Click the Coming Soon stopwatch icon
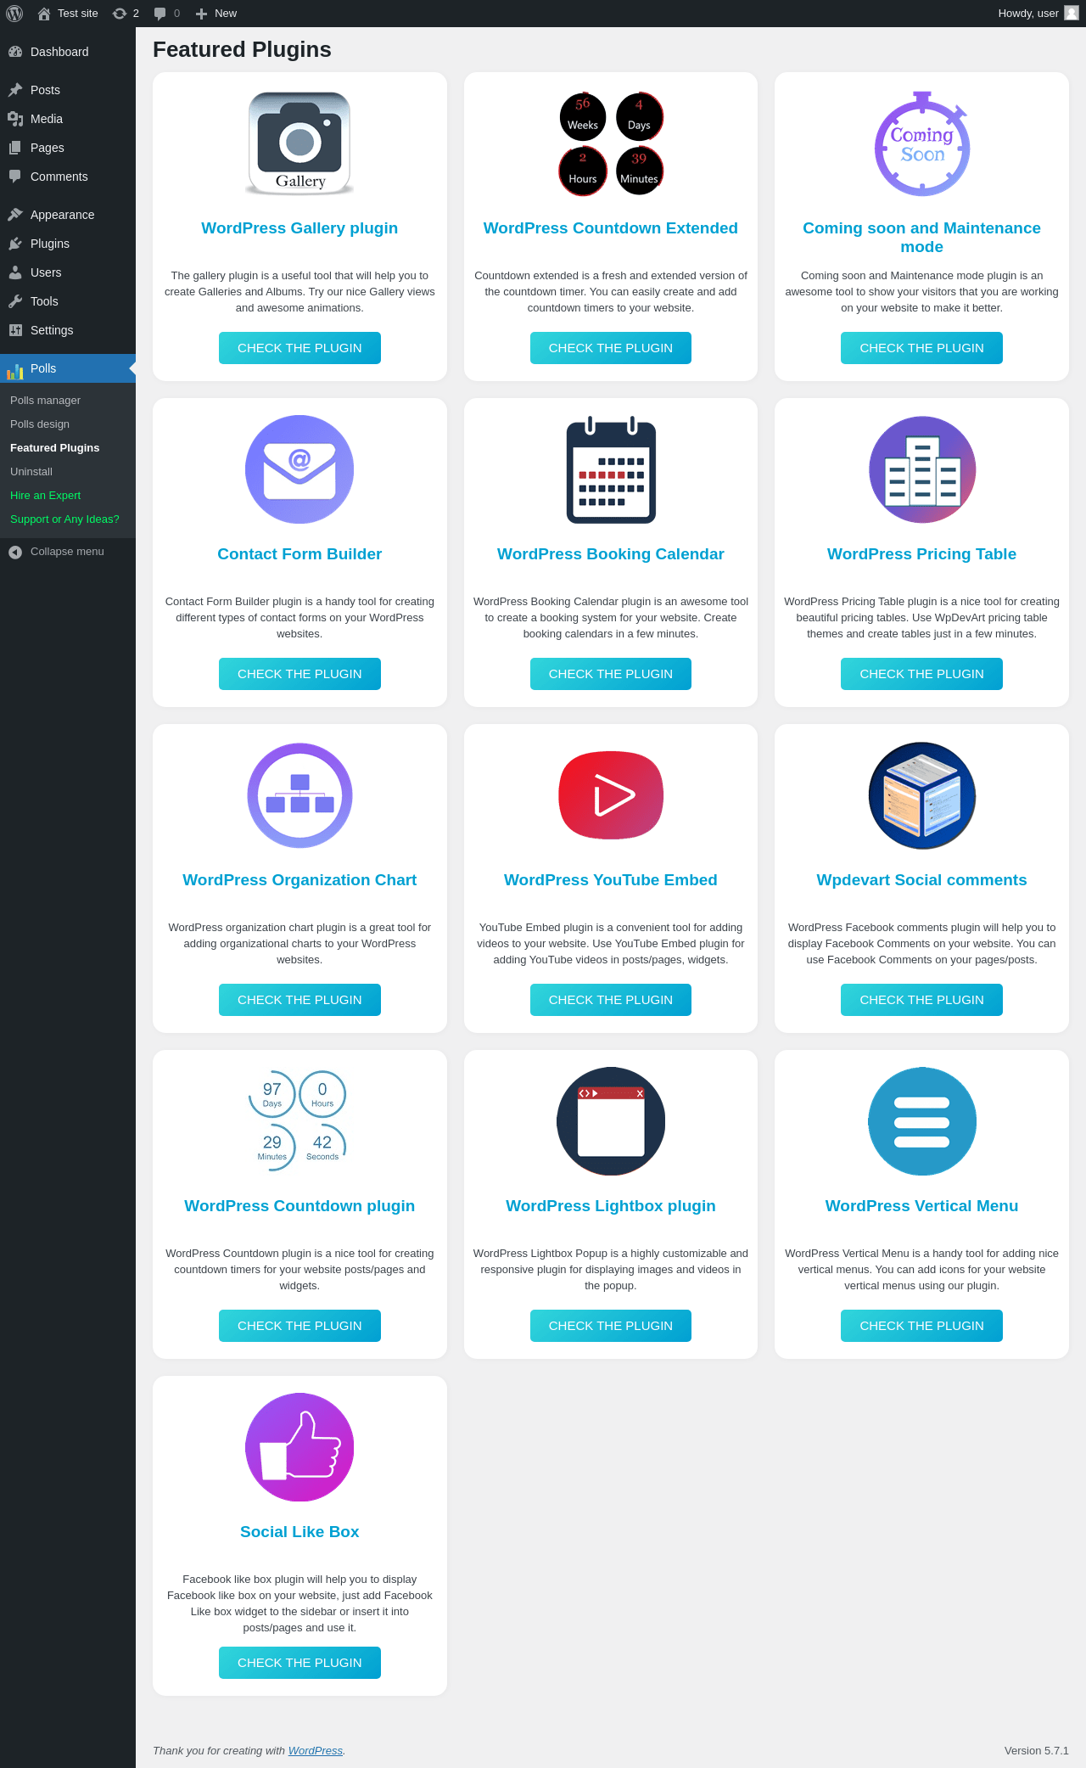Screen dimensions: 1086x1768 [922, 143]
